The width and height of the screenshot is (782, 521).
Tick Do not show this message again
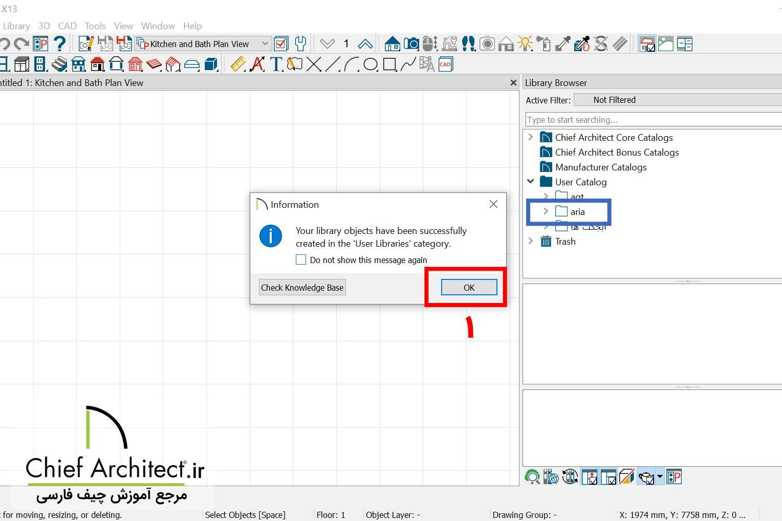301,259
